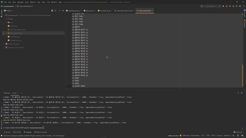Open the run configuration dropdown
This screenshot has width=246, height=138.
point(211,6)
